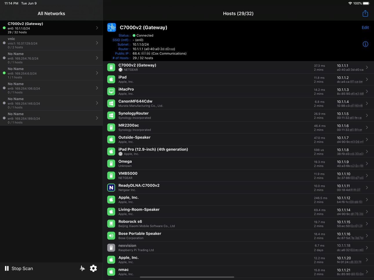The width and height of the screenshot is (374, 280).
Task: Tap the device icon for MR2200ac
Action: tap(111, 127)
